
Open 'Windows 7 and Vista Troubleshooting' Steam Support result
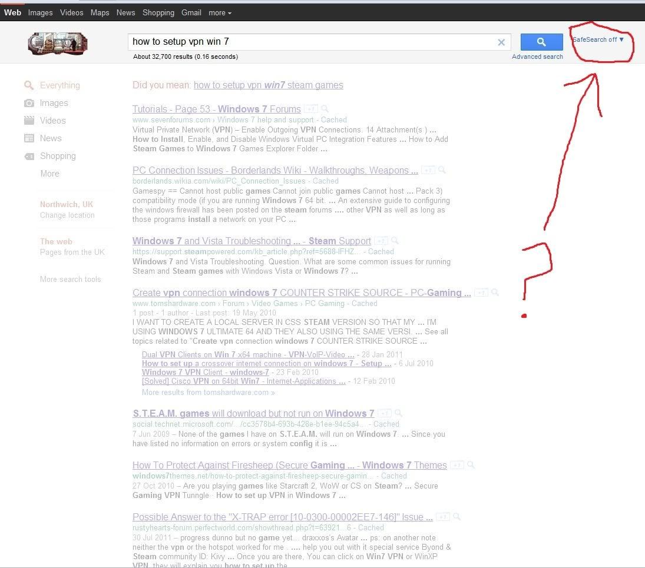coord(252,241)
